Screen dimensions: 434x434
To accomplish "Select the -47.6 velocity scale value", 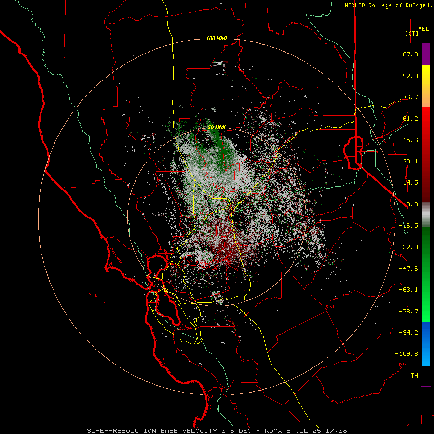I will pyautogui.click(x=408, y=269).
